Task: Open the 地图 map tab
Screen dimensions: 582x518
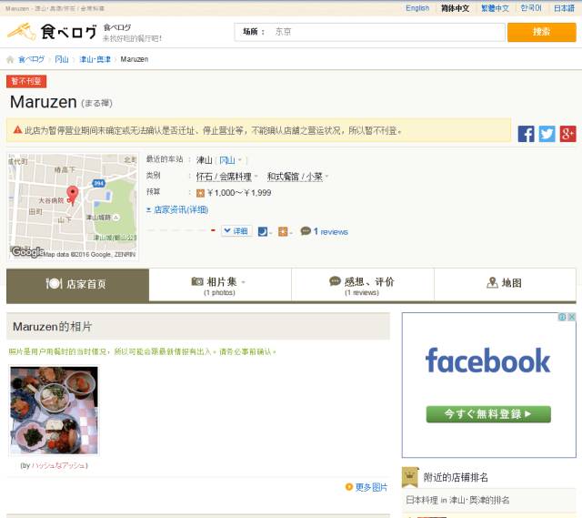Action: click(505, 284)
